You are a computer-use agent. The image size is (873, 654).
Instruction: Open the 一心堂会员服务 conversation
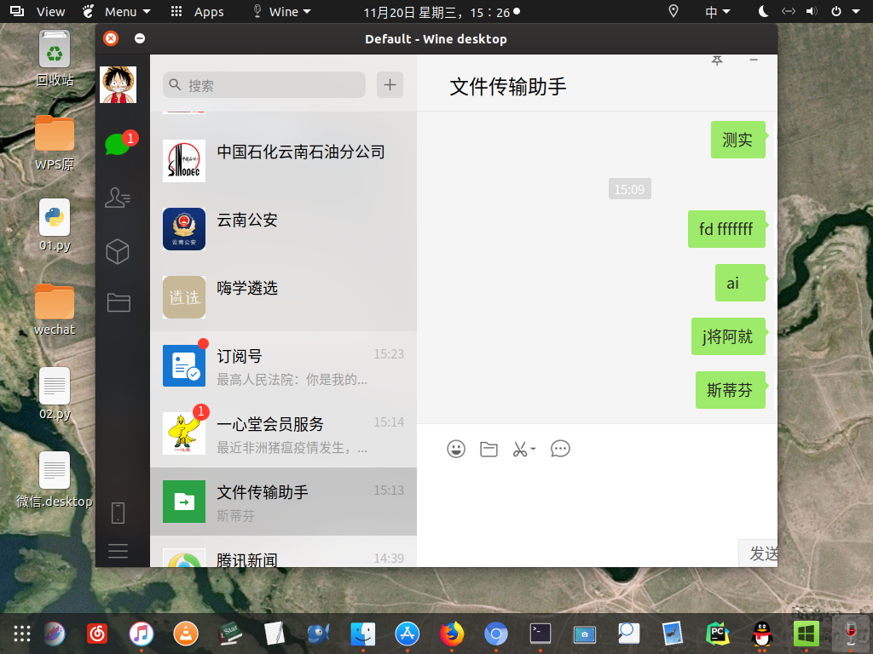(x=283, y=433)
